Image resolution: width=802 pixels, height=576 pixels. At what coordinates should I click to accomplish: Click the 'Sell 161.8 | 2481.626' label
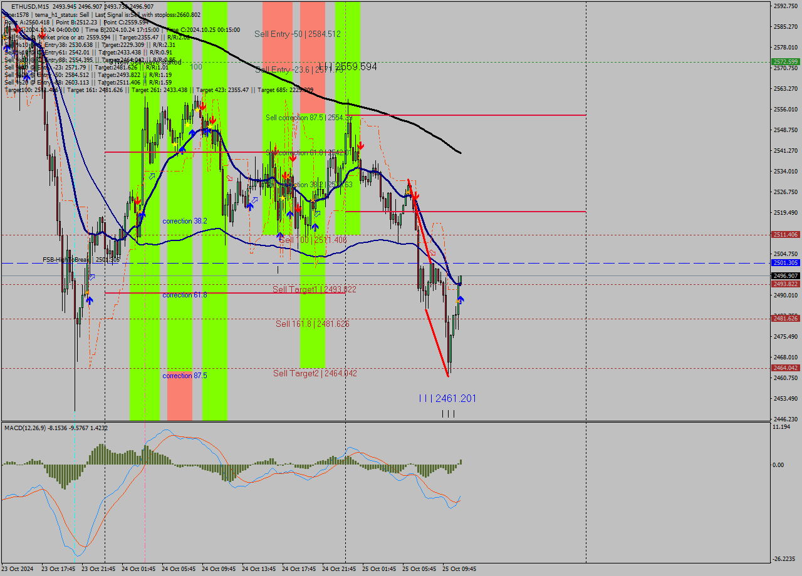[x=313, y=324]
